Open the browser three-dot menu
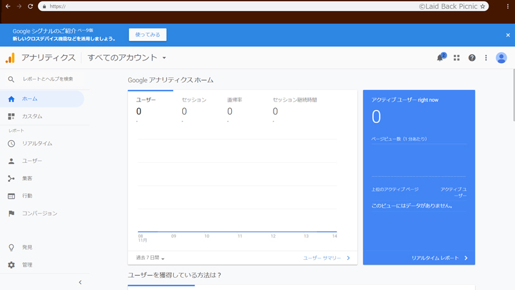This screenshot has width=515, height=290. click(x=507, y=6)
